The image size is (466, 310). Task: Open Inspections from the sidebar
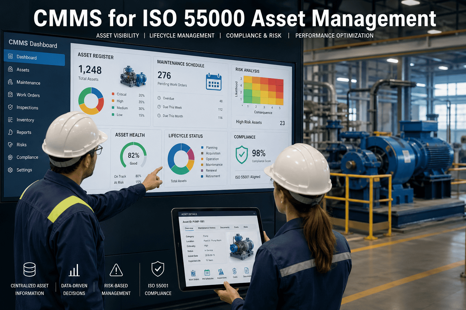point(10,107)
